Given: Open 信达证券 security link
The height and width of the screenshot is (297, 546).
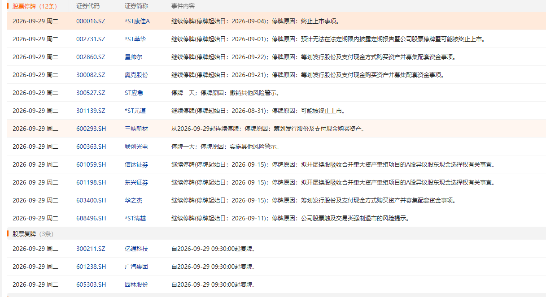Looking at the screenshot, I should pyautogui.click(x=136, y=164).
